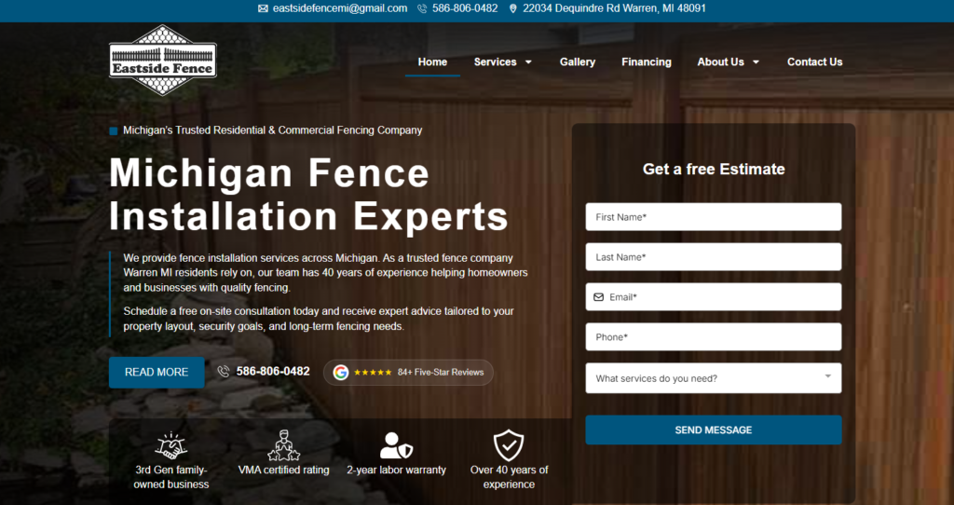Click the services dropdown caret arrow

(828, 376)
